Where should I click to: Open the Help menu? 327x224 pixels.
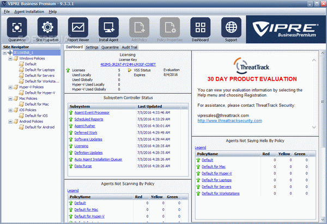(x=53, y=11)
